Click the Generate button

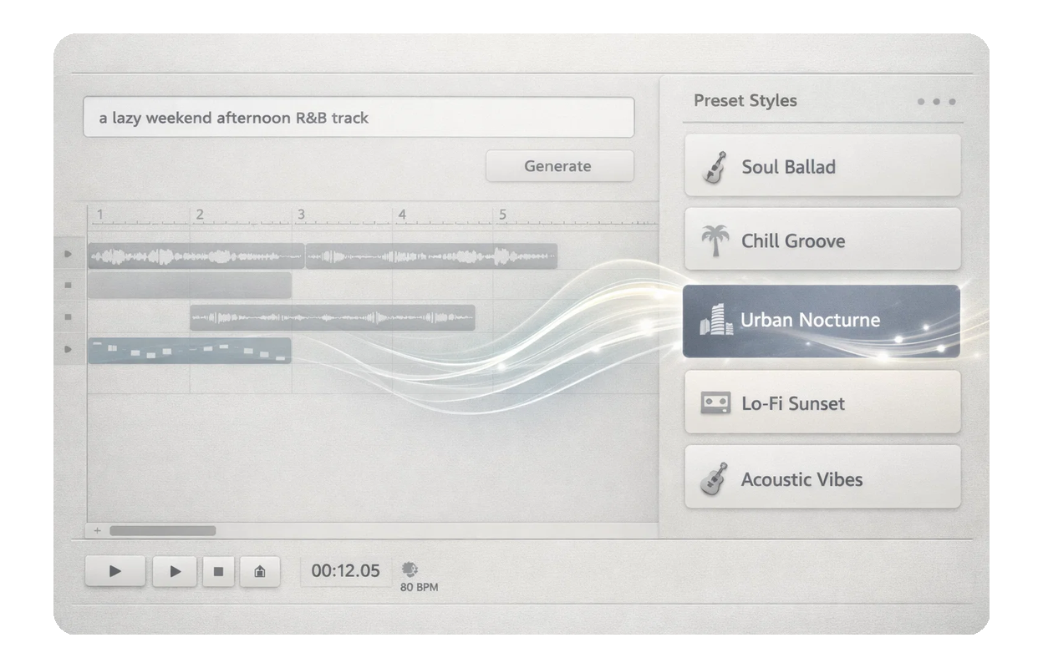pos(559,166)
